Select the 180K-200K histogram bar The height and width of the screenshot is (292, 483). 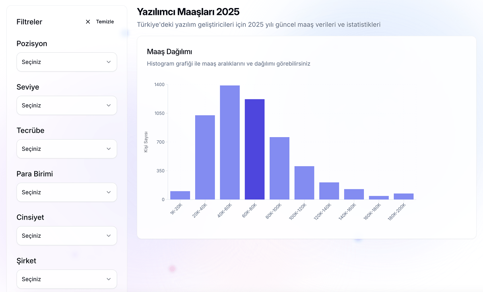point(404,195)
